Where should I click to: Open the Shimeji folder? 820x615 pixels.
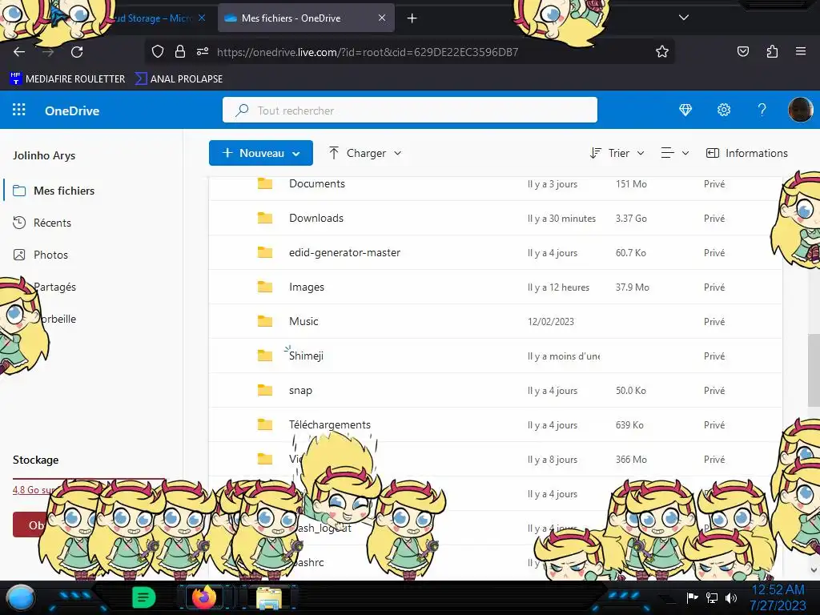[306, 356]
